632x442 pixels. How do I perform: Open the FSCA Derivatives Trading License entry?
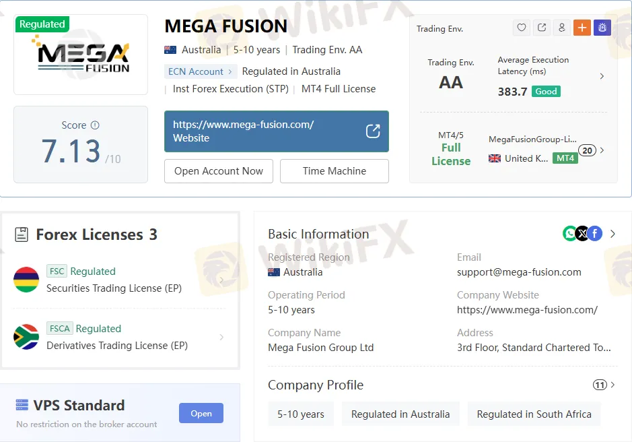[x=120, y=337]
